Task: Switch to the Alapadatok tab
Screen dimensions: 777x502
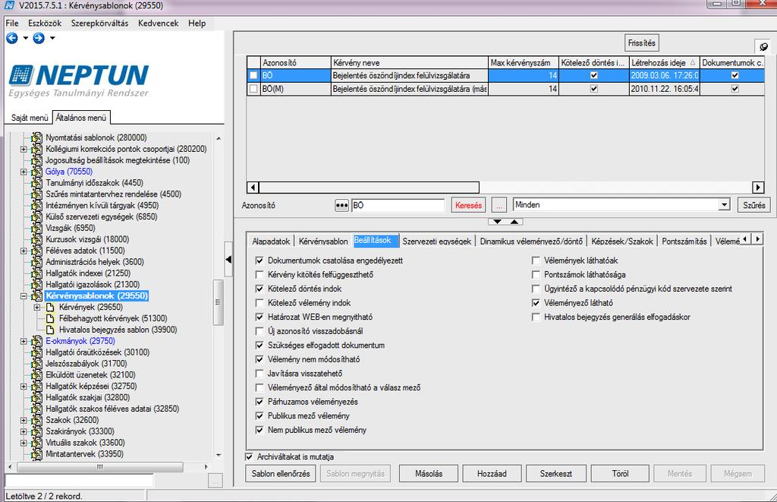Action: [271, 242]
